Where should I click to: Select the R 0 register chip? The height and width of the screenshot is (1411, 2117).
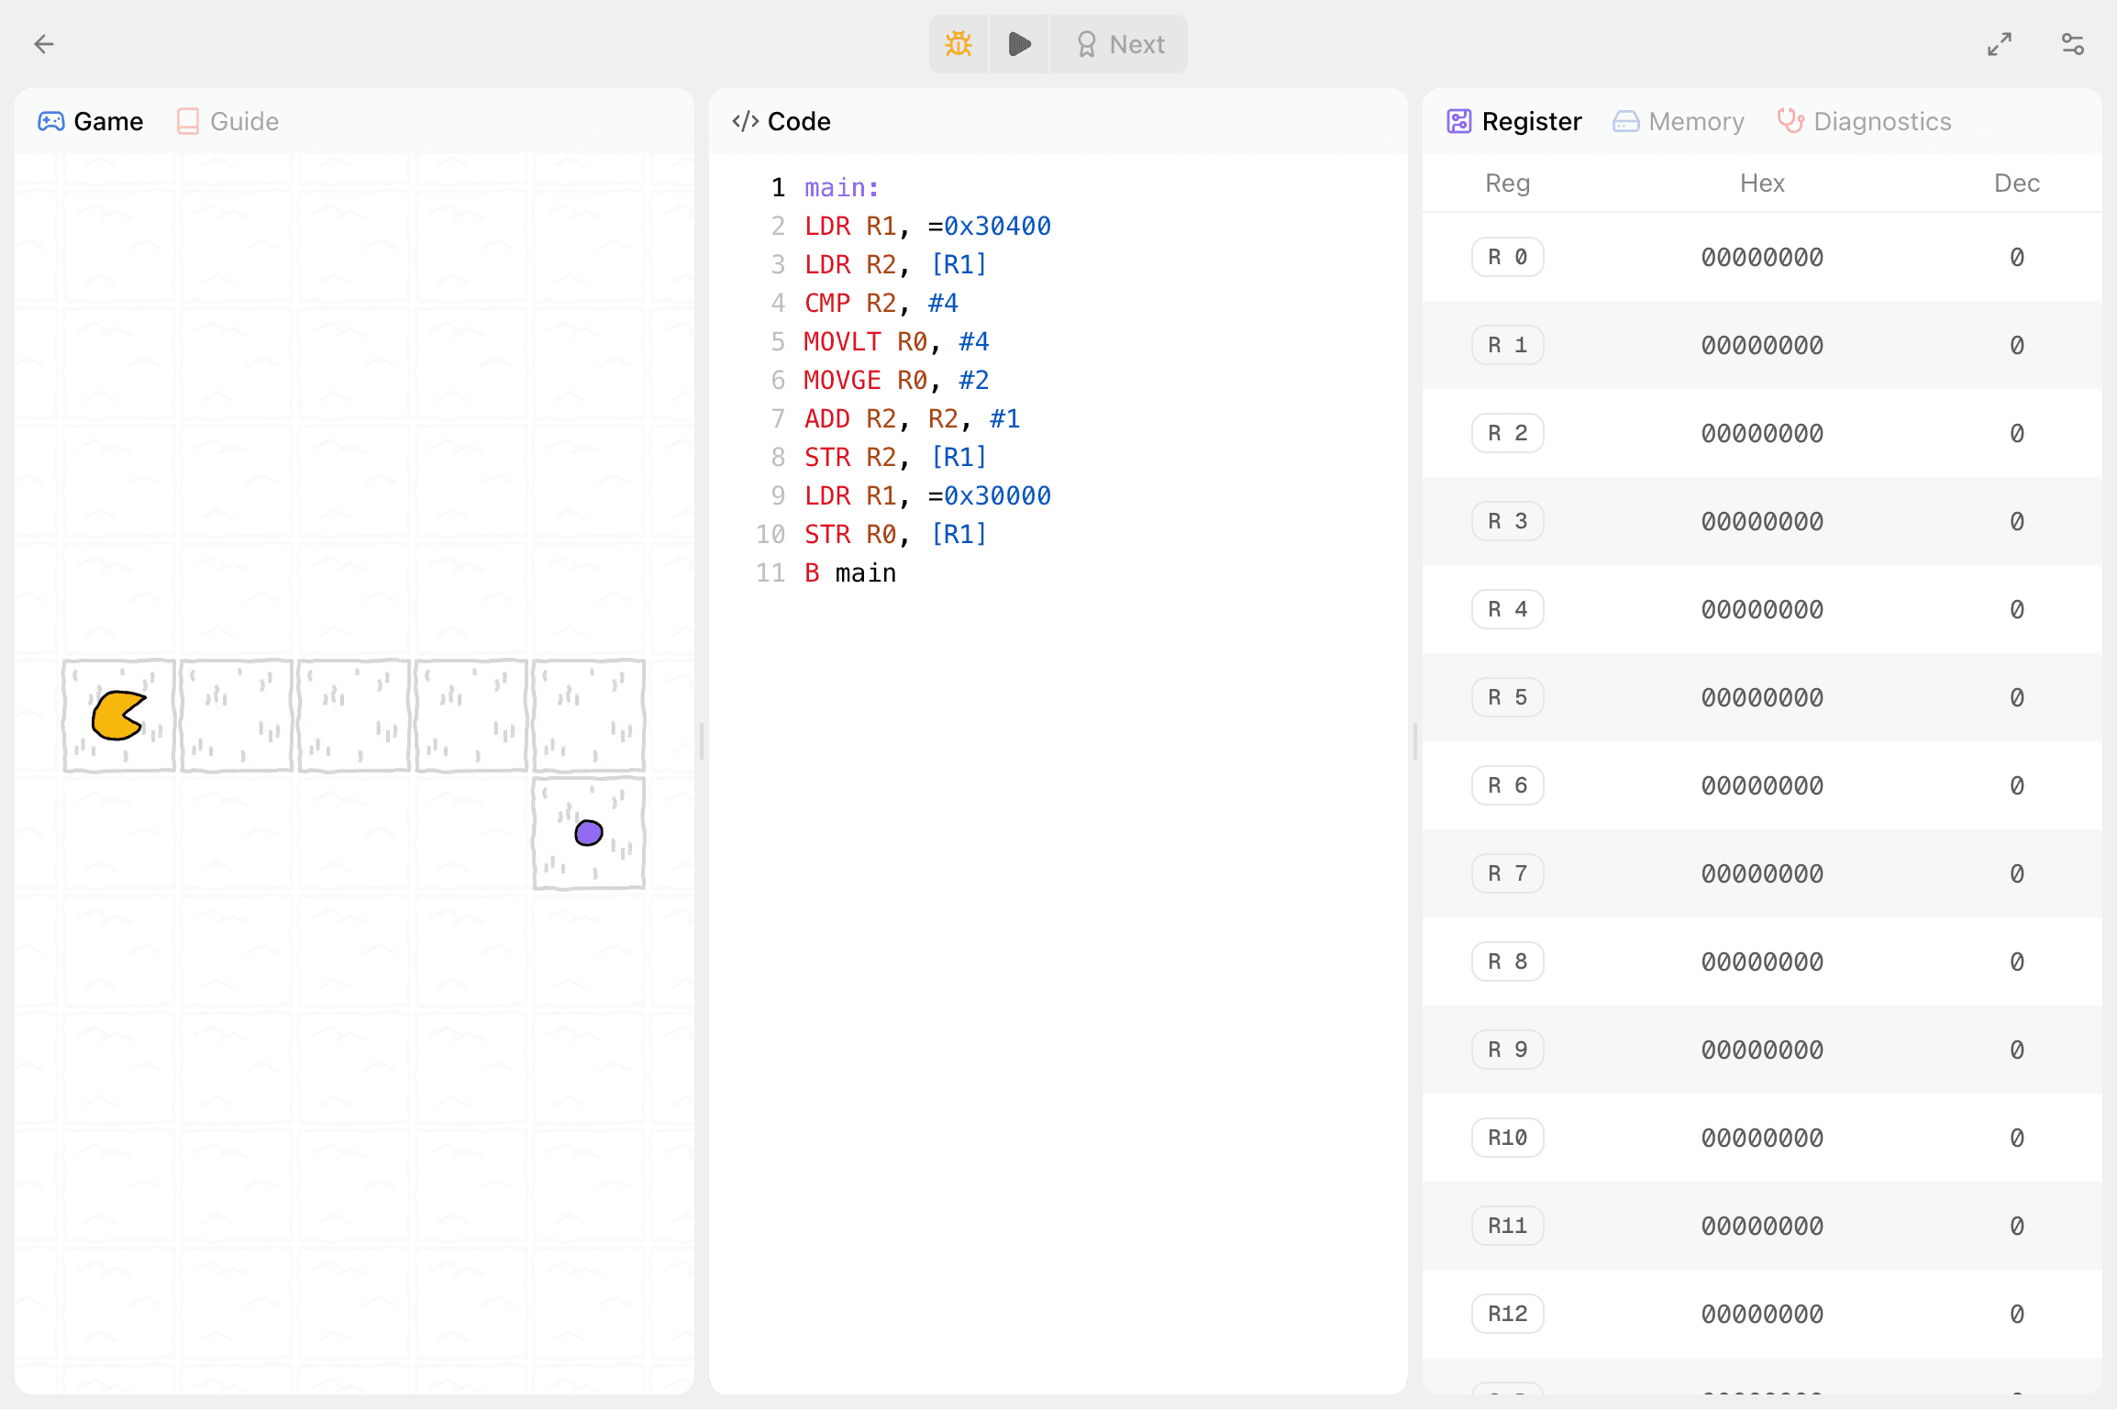[x=1507, y=257]
